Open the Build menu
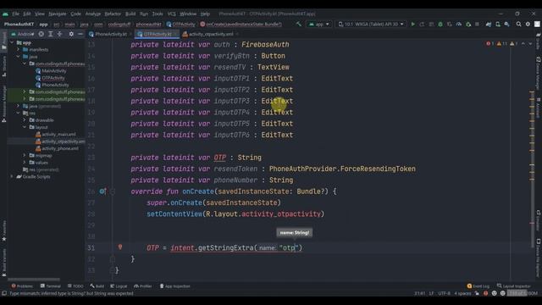Screen dimensions: 542x305 tap(130, 14)
